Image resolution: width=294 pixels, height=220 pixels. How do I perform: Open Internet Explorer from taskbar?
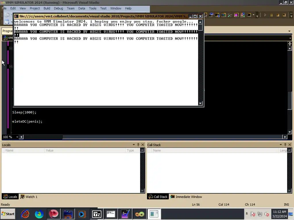[25, 214]
